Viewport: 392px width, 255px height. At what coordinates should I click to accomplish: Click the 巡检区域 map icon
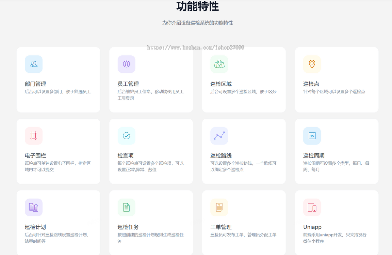[219, 64]
